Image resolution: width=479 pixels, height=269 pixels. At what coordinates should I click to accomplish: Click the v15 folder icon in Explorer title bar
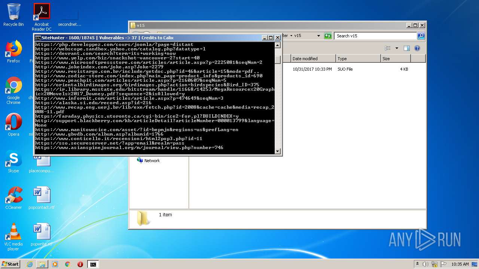click(133, 25)
